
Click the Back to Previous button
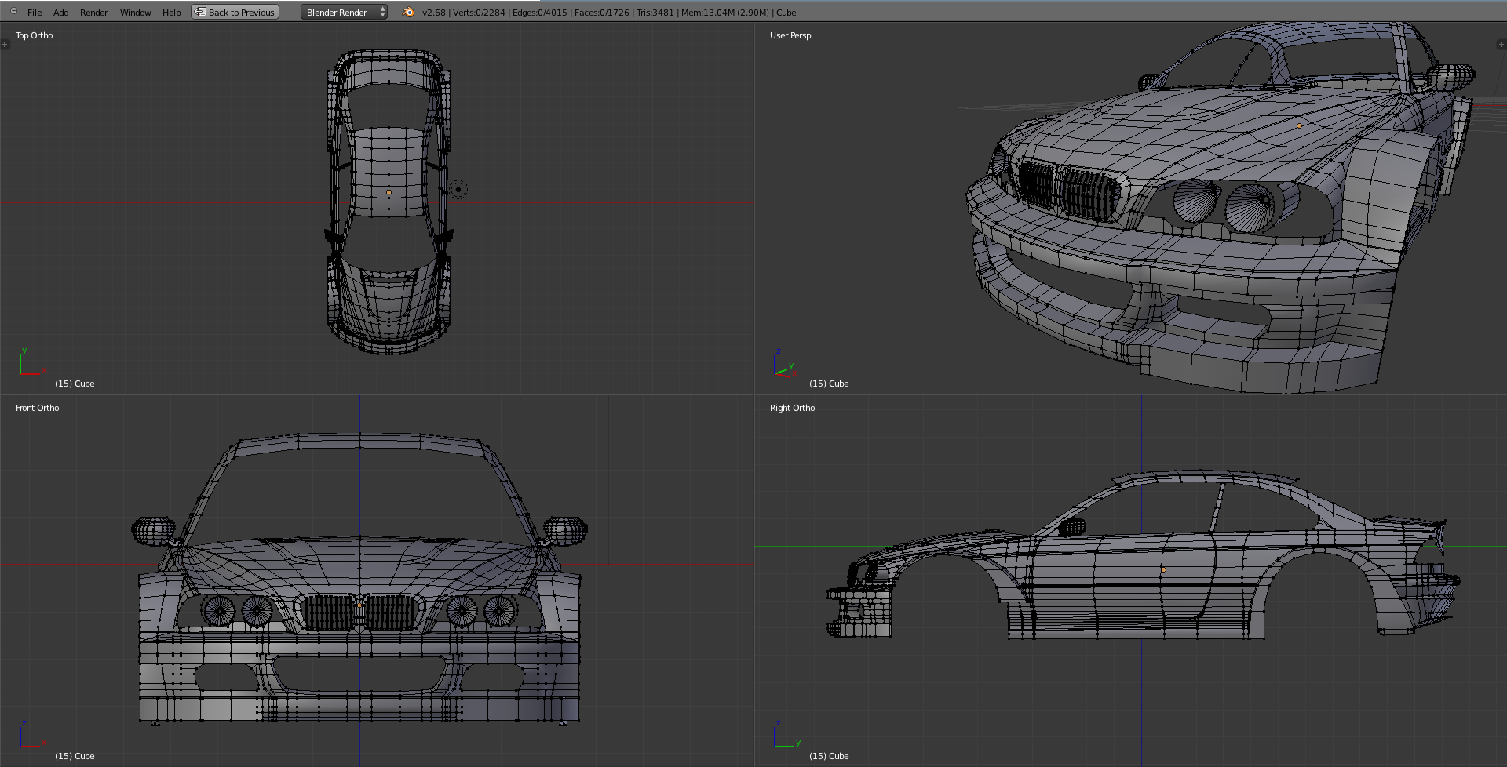(235, 12)
